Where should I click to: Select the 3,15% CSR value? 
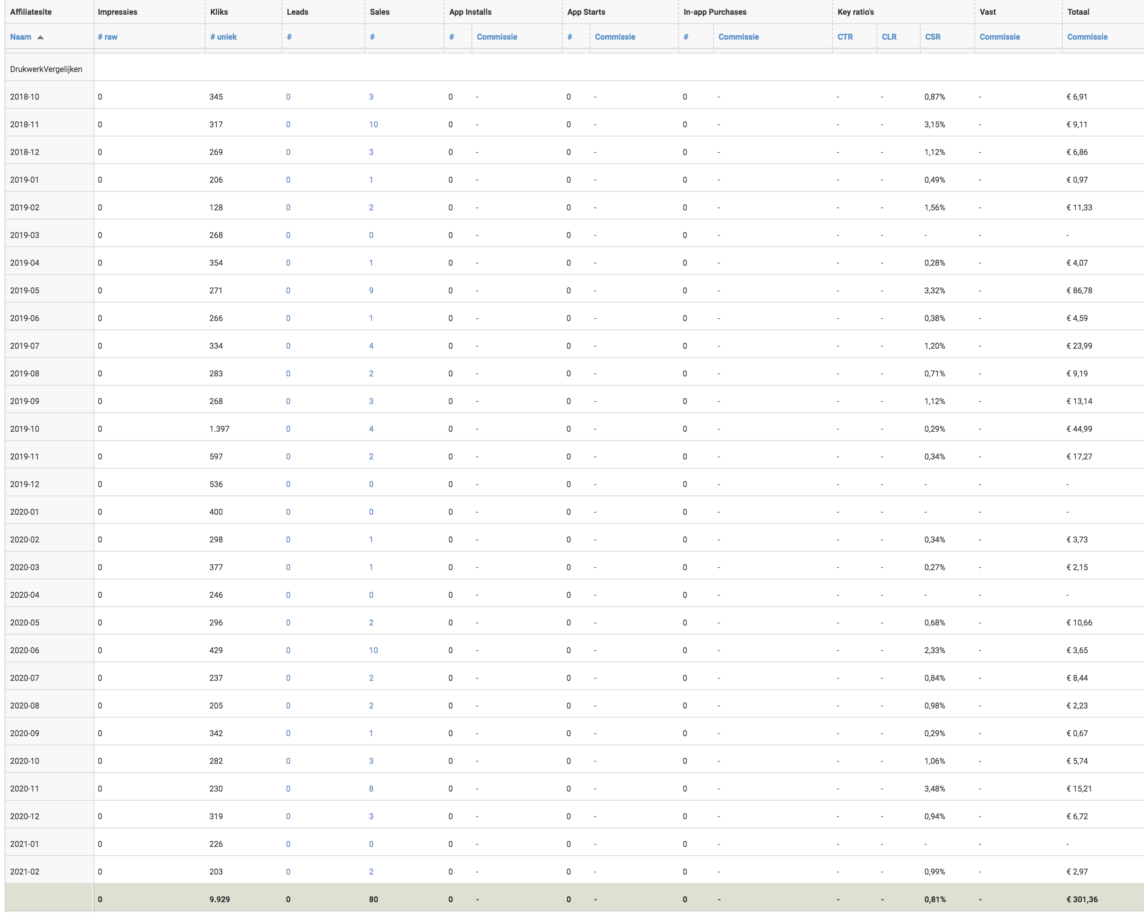(x=935, y=124)
